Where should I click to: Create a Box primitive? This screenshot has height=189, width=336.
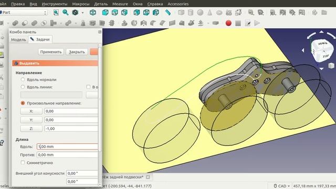pos(181,13)
